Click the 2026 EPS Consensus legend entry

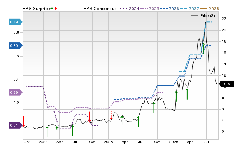[x=169, y=9]
